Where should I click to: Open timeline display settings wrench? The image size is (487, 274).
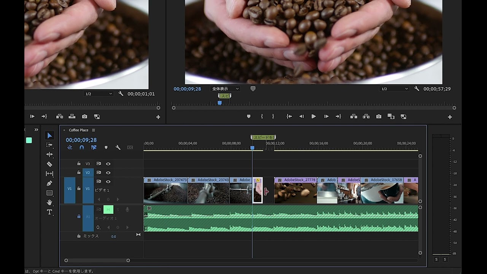click(118, 147)
